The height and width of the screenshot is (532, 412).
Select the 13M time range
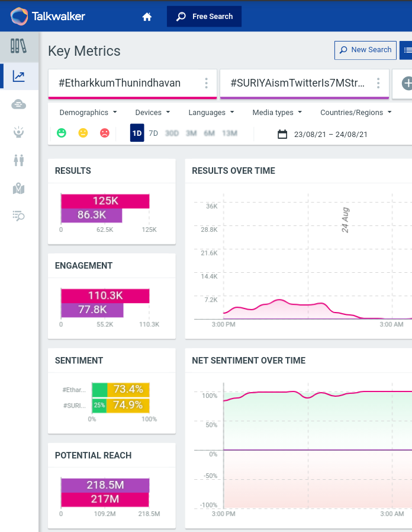coord(230,133)
